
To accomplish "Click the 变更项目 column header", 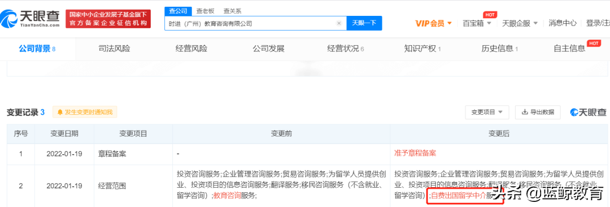I will [x=133, y=133].
